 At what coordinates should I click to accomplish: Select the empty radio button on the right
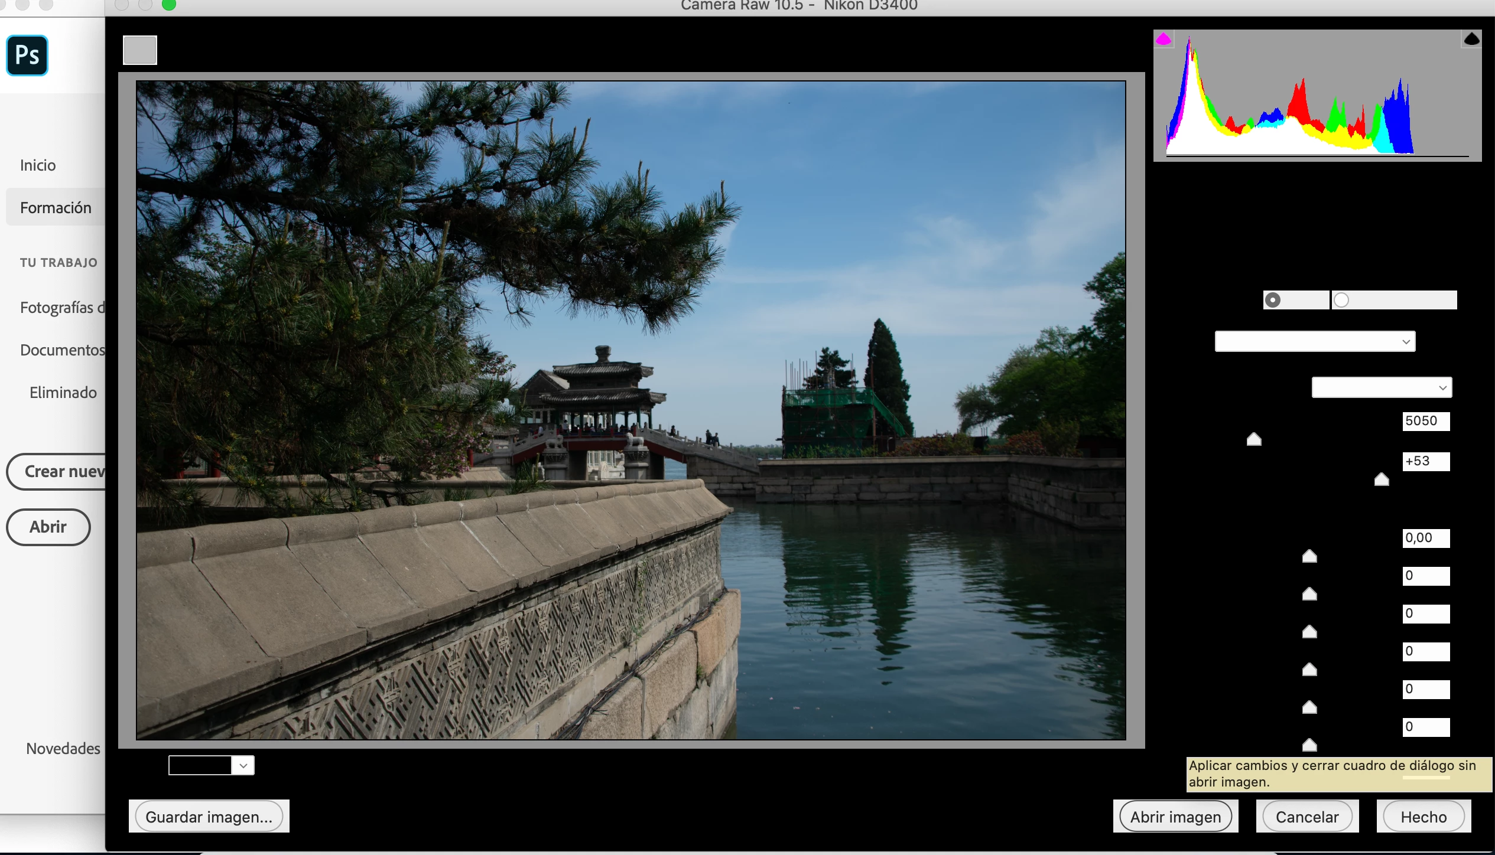[x=1341, y=300]
